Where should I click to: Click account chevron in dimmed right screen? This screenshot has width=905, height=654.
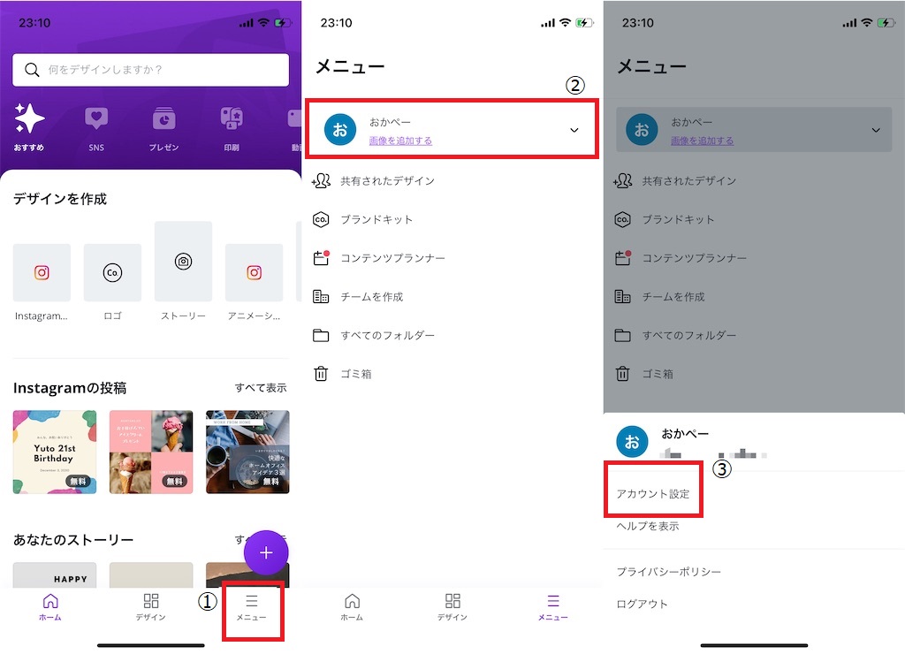click(876, 130)
